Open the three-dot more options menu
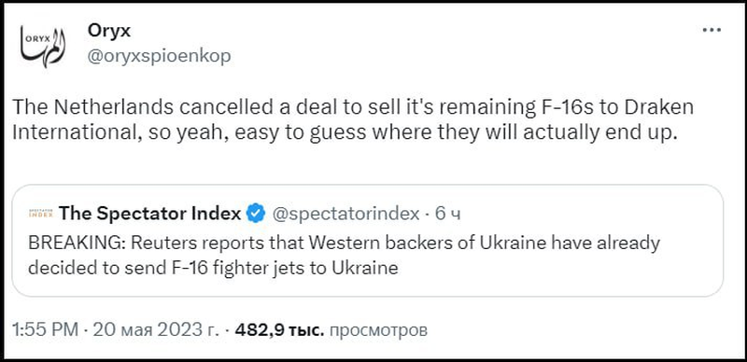The height and width of the screenshot is (362, 747). pyautogui.click(x=712, y=30)
